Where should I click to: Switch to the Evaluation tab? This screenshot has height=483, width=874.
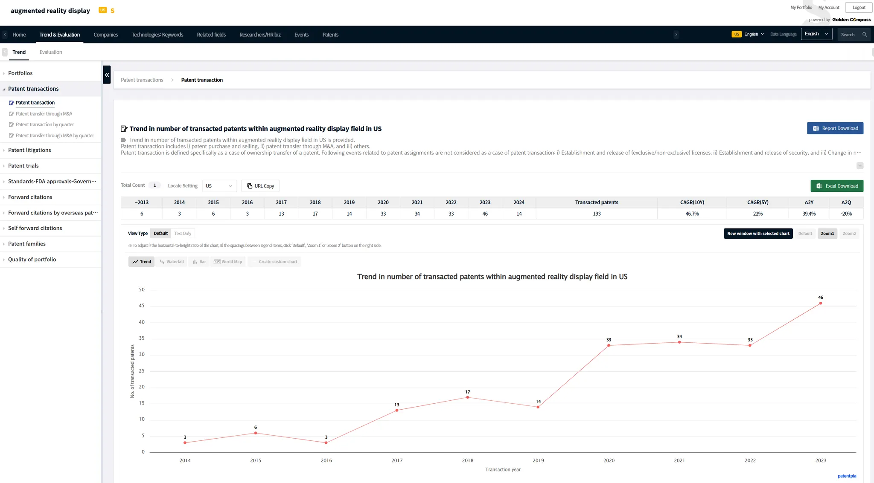pyautogui.click(x=51, y=52)
